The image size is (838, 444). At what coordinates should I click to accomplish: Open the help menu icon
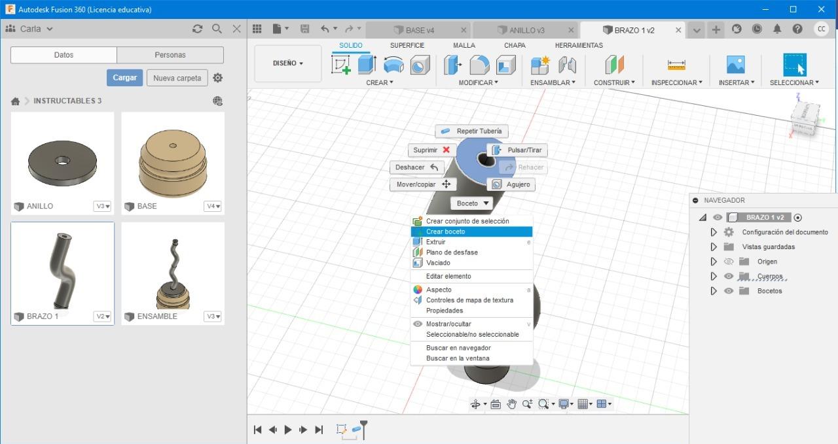pos(797,29)
